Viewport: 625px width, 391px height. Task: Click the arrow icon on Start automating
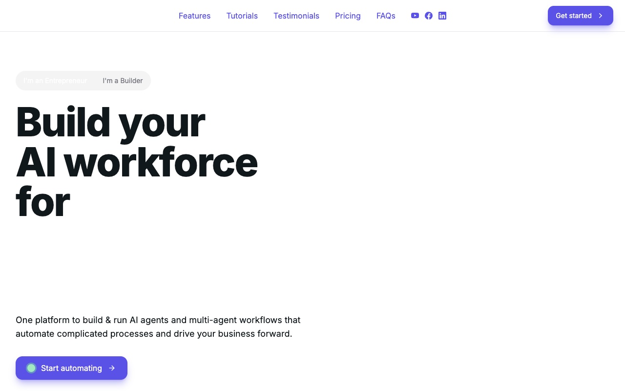[x=112, y=368]
